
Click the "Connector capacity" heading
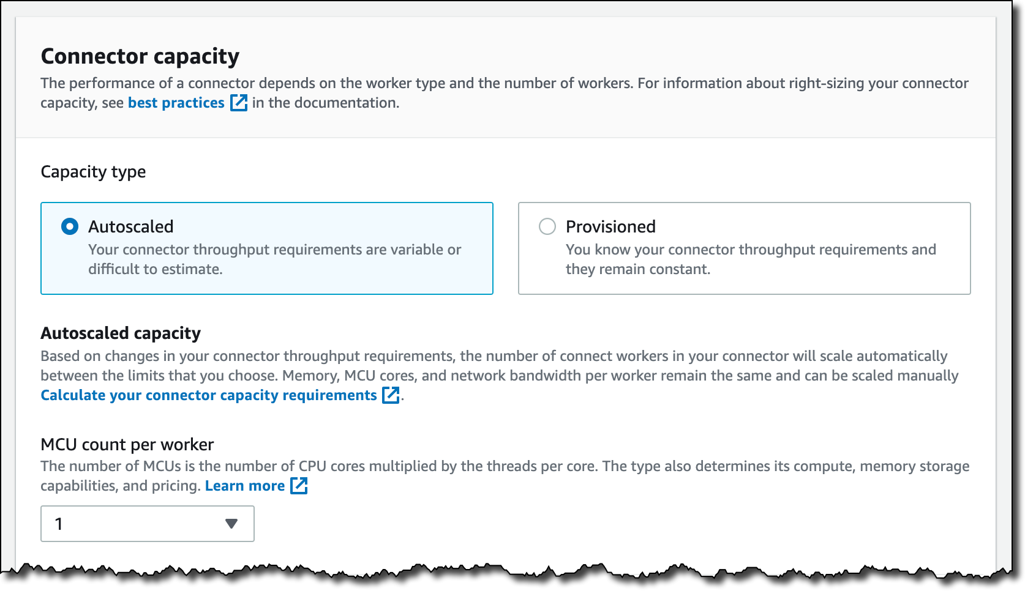point(140,56)
